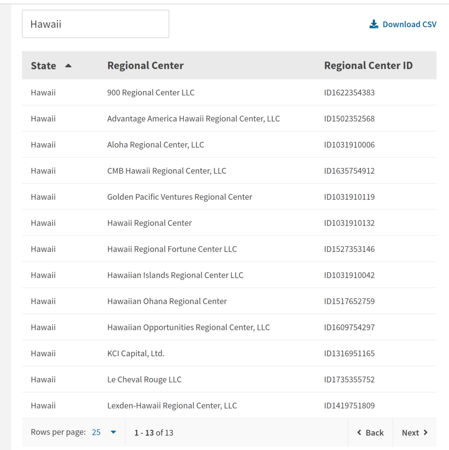449x450 pixels.
Task: Select Hawaii Regional Fortune Center LLC
Action: 172,249
